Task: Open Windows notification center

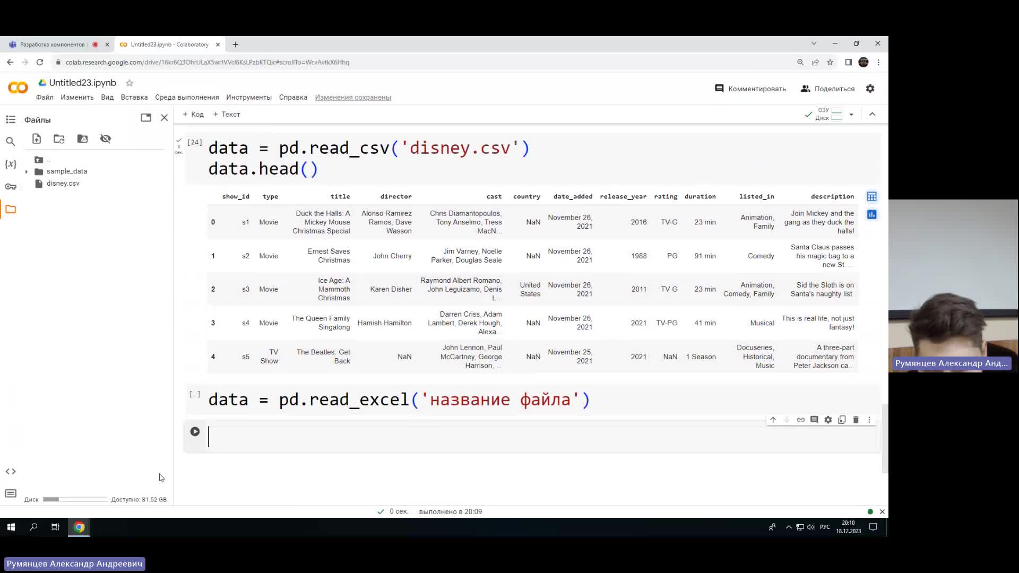Action: tap(873, 527)
